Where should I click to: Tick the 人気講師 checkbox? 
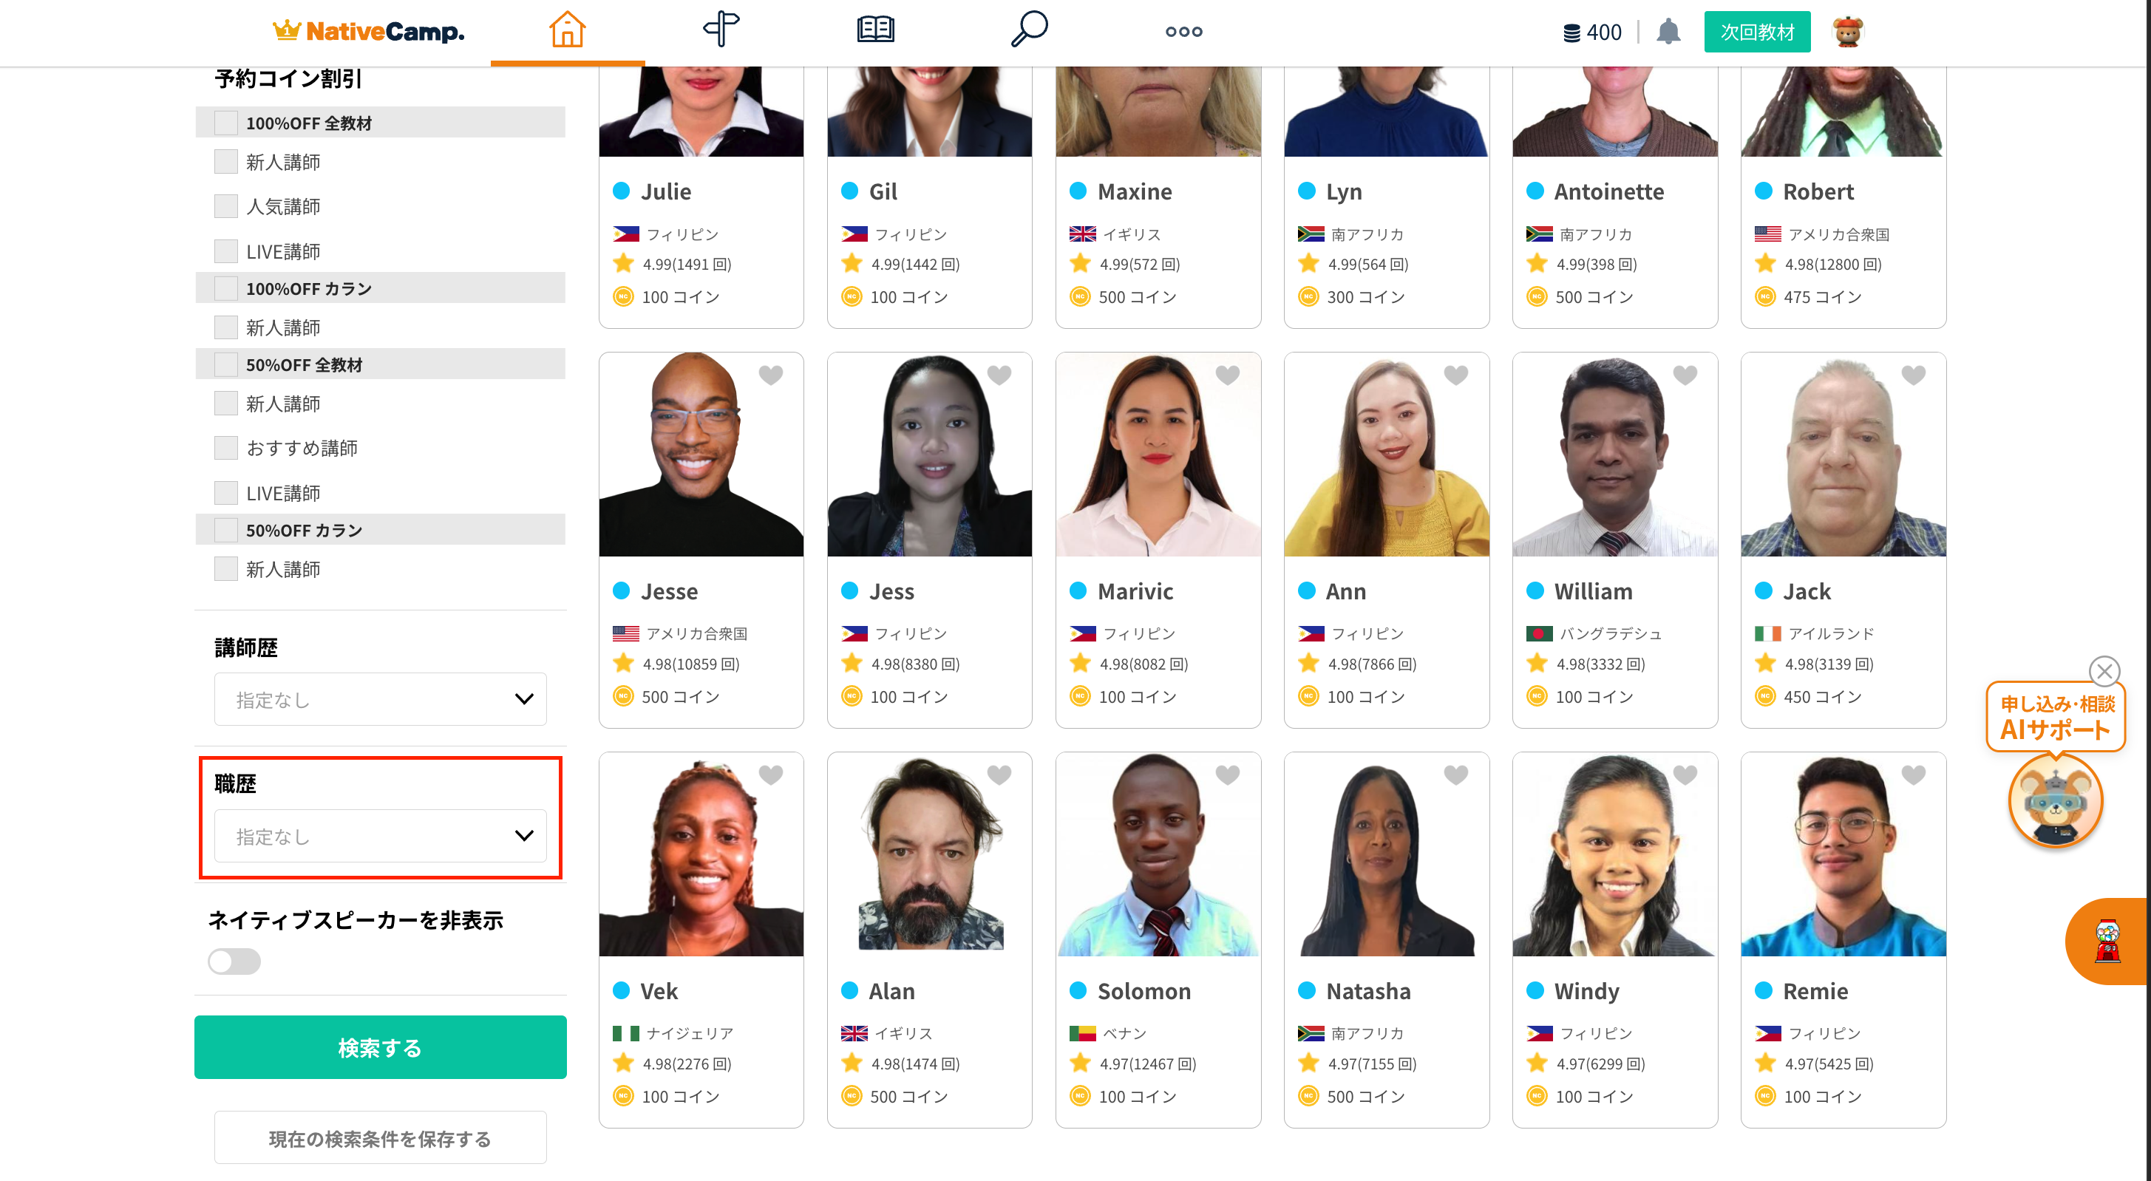[x=225, y=206]
